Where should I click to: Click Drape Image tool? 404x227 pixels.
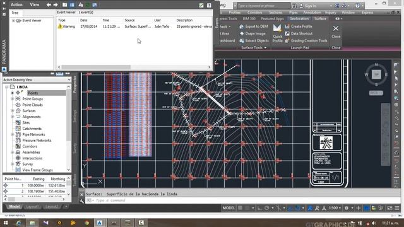click(252, 33)
